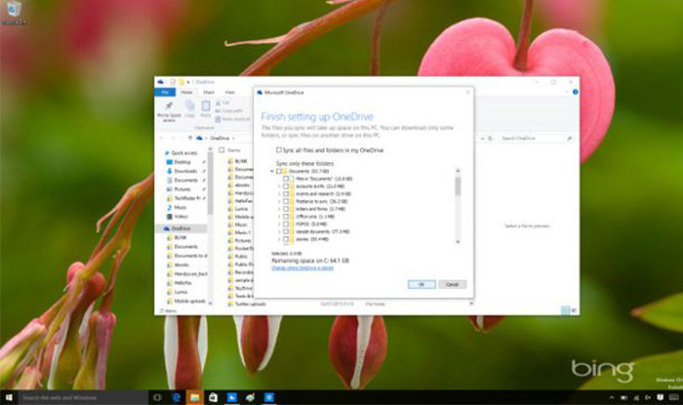Click the folder list scrollbar thumb
The width and height of the screenshot is (683, 405).
(x=458, y=186)
